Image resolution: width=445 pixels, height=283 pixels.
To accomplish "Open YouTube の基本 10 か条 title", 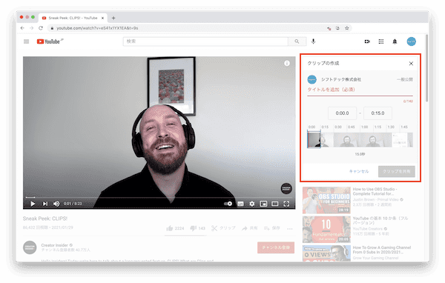I will [x=380, y=220].
